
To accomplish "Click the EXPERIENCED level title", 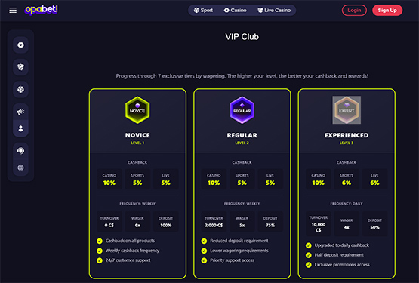I will [x=347, y=135].
